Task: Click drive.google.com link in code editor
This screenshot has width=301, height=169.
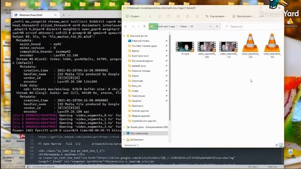Action: pyautogui.click(x=166, y=158)
